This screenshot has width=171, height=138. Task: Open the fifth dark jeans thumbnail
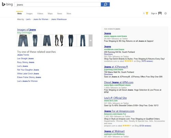click(x=71, y=41)
